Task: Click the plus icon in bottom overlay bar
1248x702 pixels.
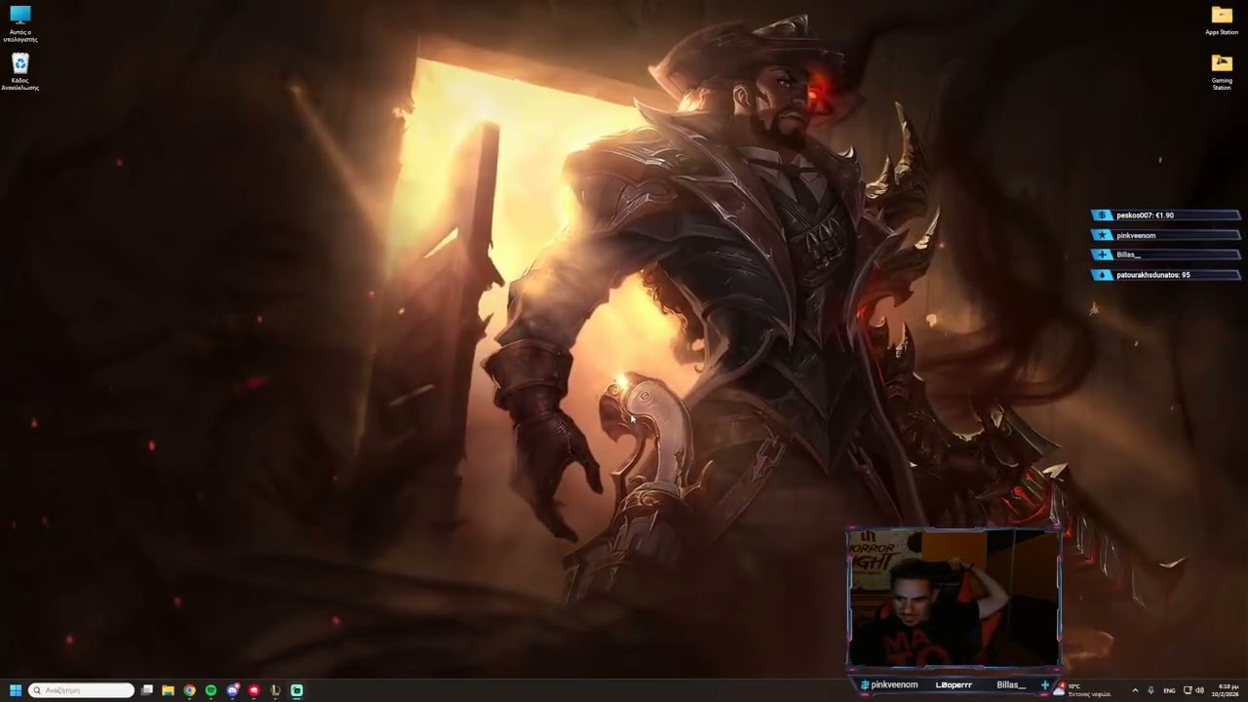Action: click(x=1044, y=685)
